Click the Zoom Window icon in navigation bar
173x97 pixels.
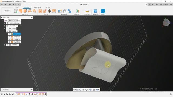pyautogui.click(x=83, y=90)
